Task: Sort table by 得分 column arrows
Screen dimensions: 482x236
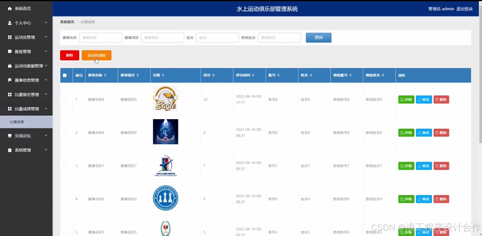Action: (214, 75)
